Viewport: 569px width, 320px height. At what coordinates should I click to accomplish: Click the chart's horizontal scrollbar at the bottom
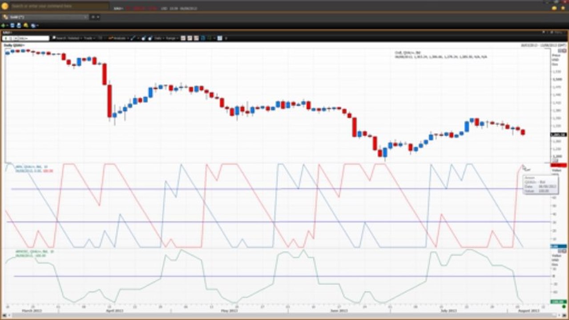coord(285,316)
